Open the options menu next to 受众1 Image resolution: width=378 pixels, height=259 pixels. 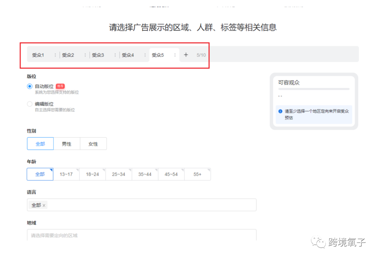point(55,55)
